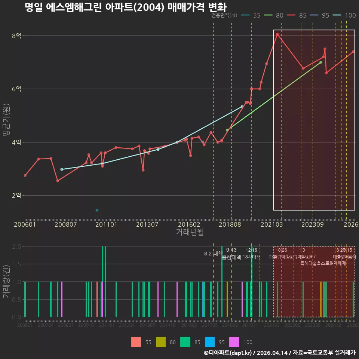359x359 pixels.
Task: Click the olive 80 bar near 201808
Action: [227, 299]
